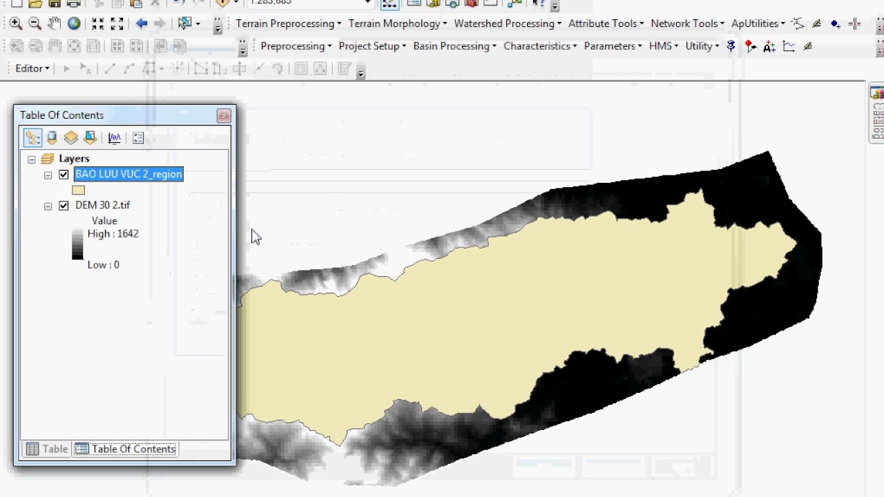This screenshot has height=497, width=884.
Task: Close the Table Of Contents panel
Action: pyautogui.click(x=223, y=116)
